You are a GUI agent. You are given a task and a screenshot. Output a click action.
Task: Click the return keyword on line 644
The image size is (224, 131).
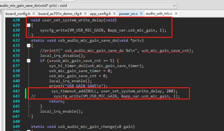(x=56, y=101)
